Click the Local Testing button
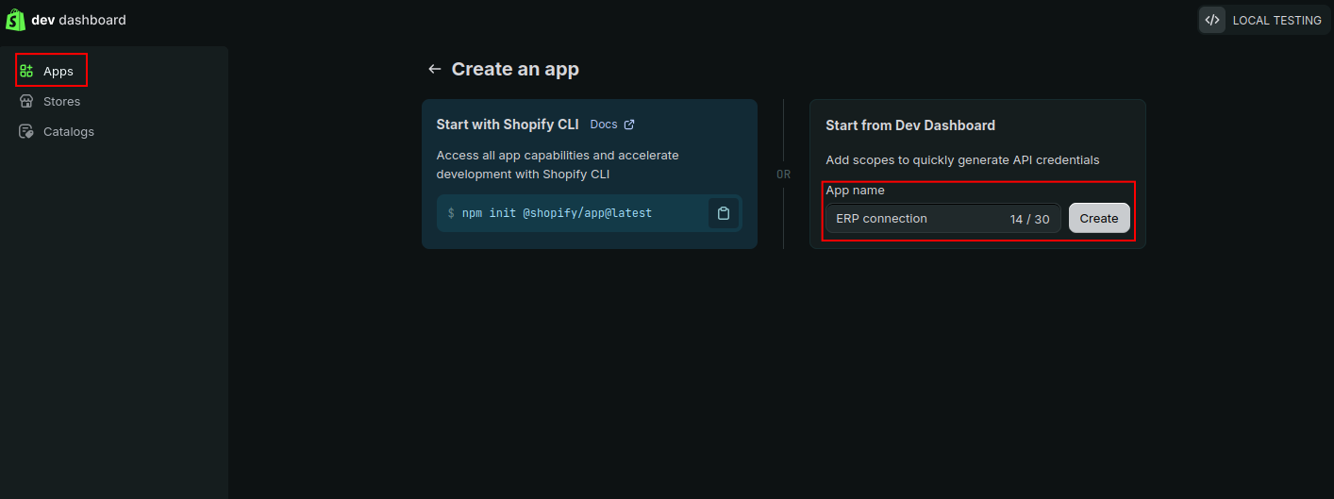The width and height of the screenshot is (1334, 499). point(1264,20)
